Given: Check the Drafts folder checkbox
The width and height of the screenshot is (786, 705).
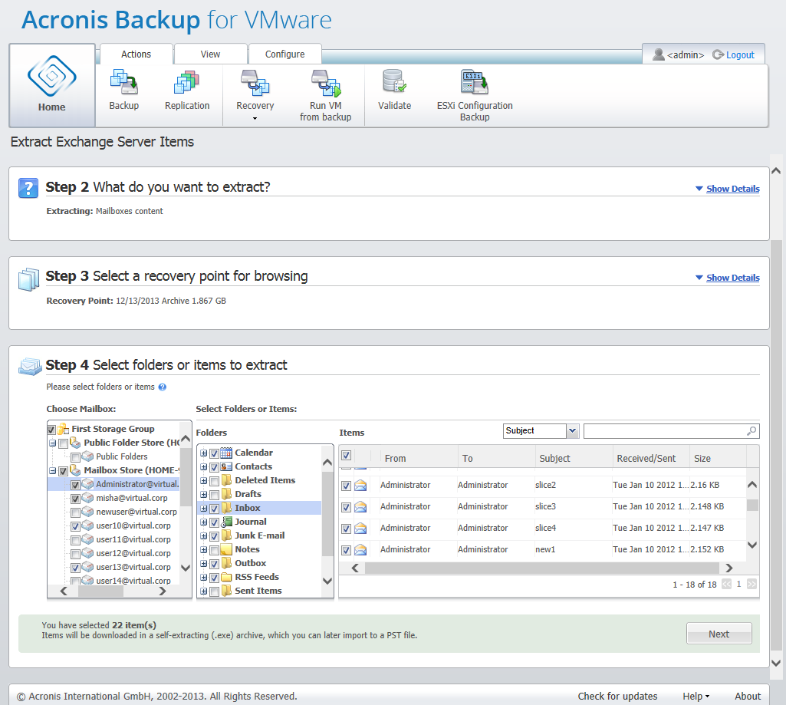Looking at the screenshot, I should [x=214, y=495].
